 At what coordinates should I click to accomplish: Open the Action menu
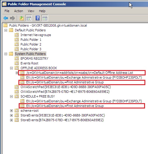pos(18,11)
